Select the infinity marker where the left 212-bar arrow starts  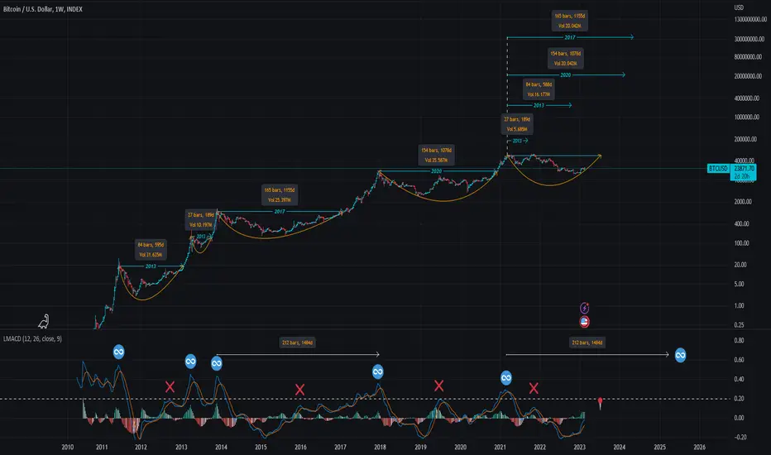tap(217, 363)
